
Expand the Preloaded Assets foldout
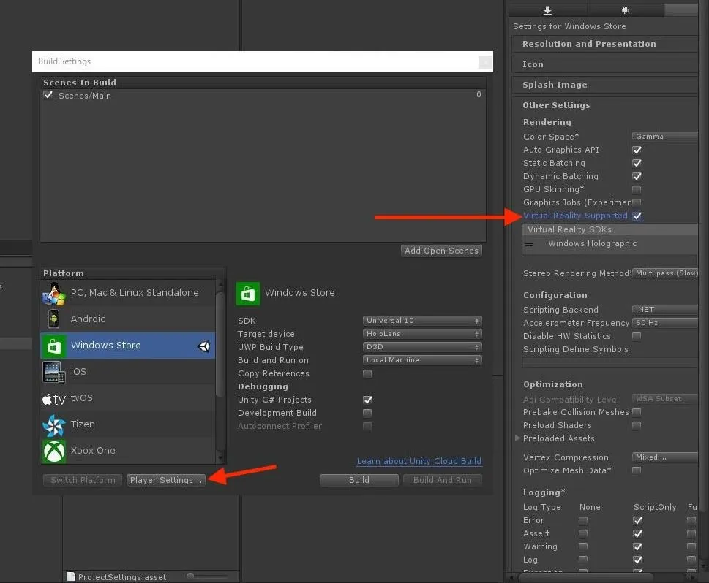(517, 438)
